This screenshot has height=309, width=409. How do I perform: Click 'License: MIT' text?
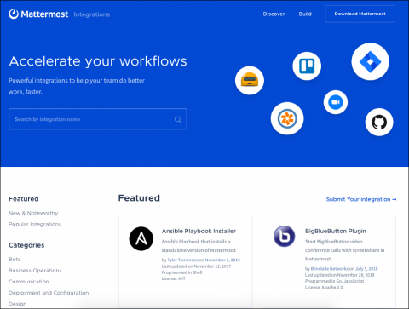click(174, 278)
